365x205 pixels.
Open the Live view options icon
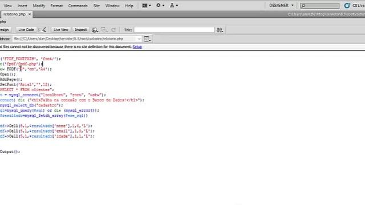coord(147,39)
